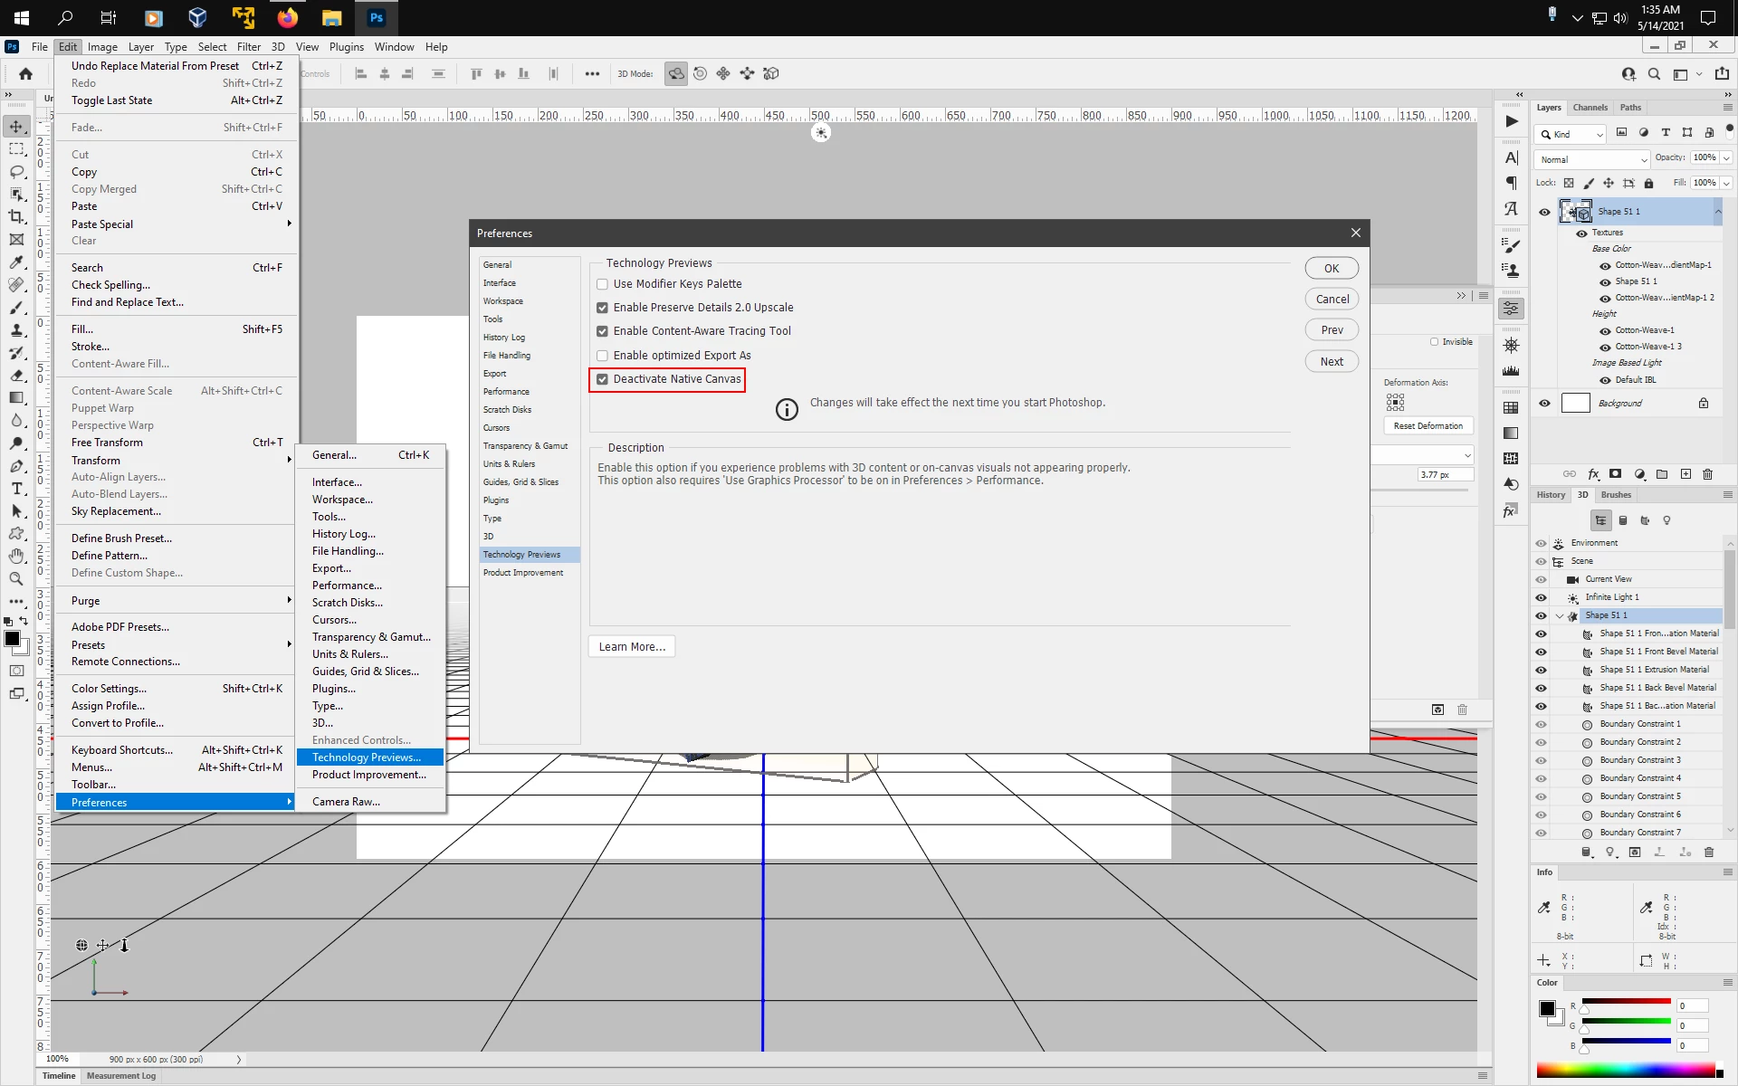Collapse Shape 51 1 in 3D panel

1560,615
